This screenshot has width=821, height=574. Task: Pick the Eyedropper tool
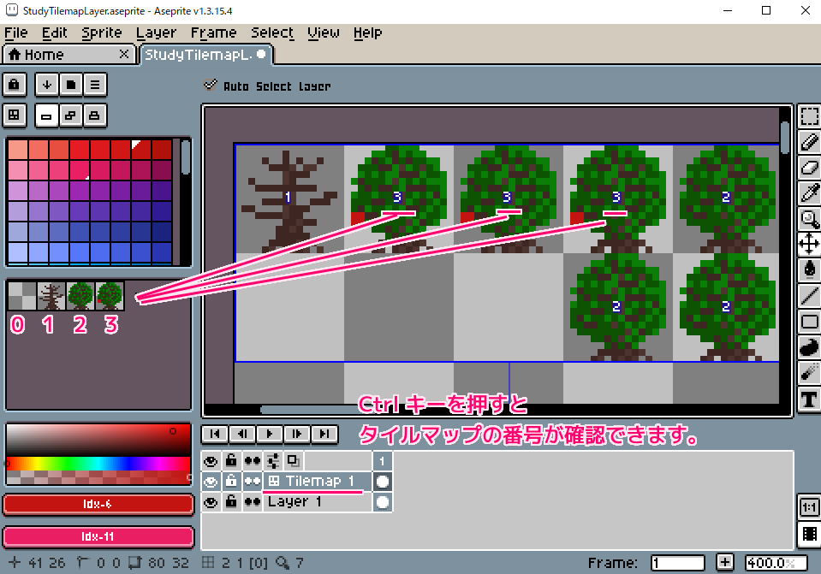pos(809,192)
